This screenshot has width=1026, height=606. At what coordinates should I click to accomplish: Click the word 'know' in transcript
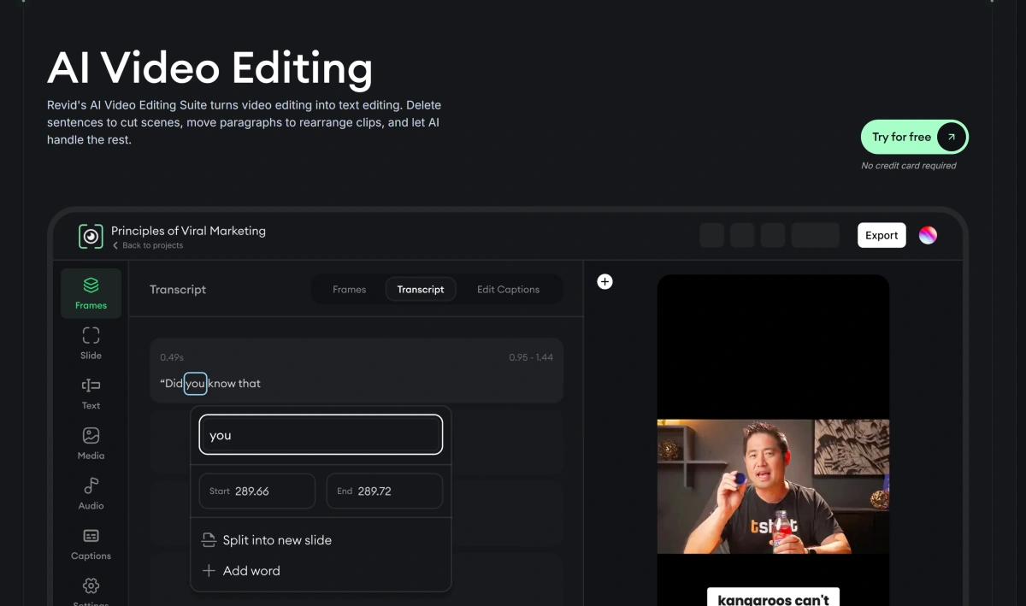click(x=222, y=384)
